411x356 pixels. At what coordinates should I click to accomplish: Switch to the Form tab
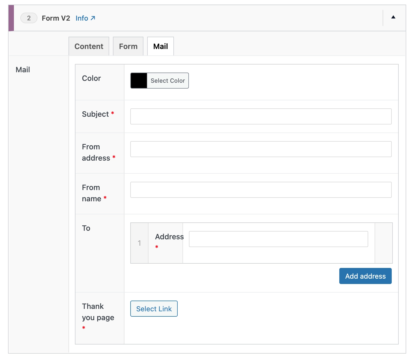click(128, 46)
